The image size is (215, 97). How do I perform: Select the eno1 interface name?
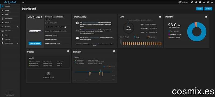(77, 58)
